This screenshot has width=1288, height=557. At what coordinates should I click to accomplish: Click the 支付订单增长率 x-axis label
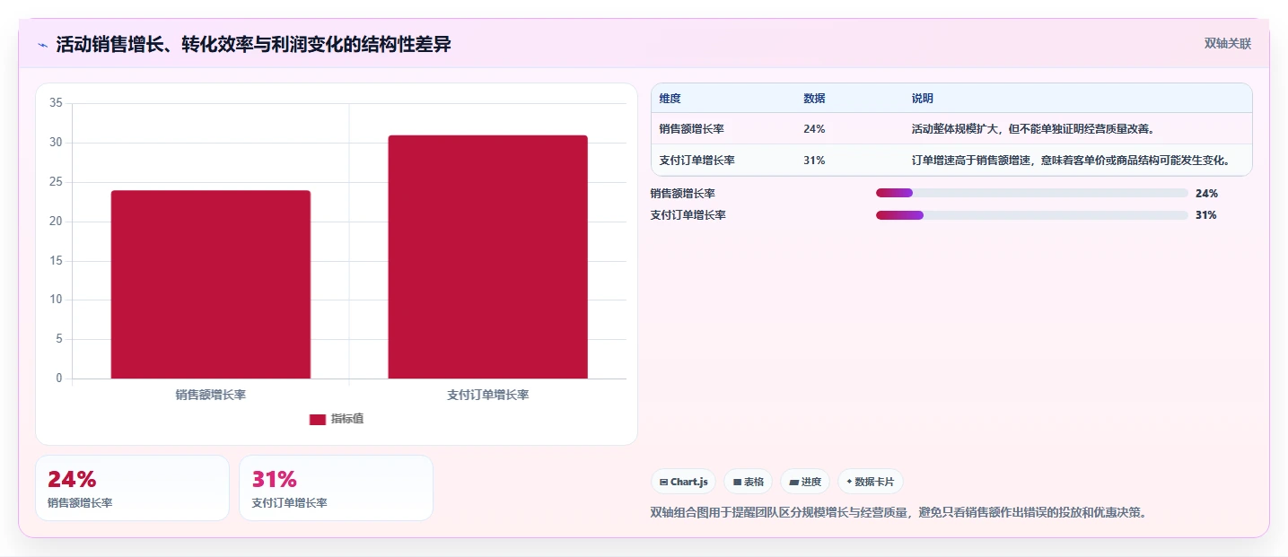(x=487, y=395)
